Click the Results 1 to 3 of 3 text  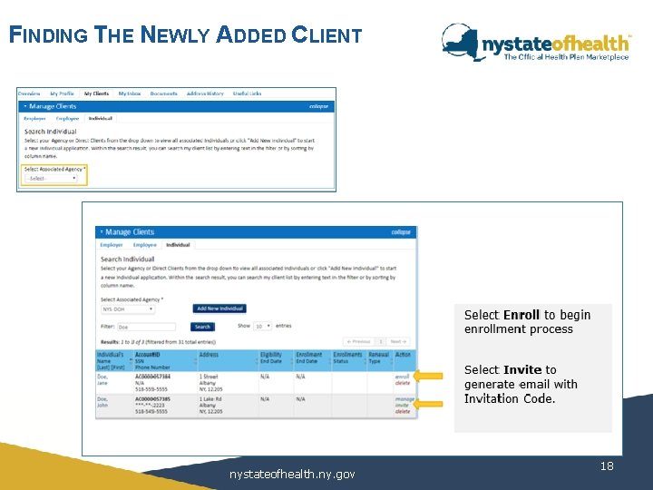[x=158, y=342]
